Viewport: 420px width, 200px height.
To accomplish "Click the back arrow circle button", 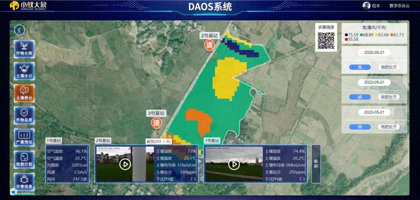I will tap(19, 30).
